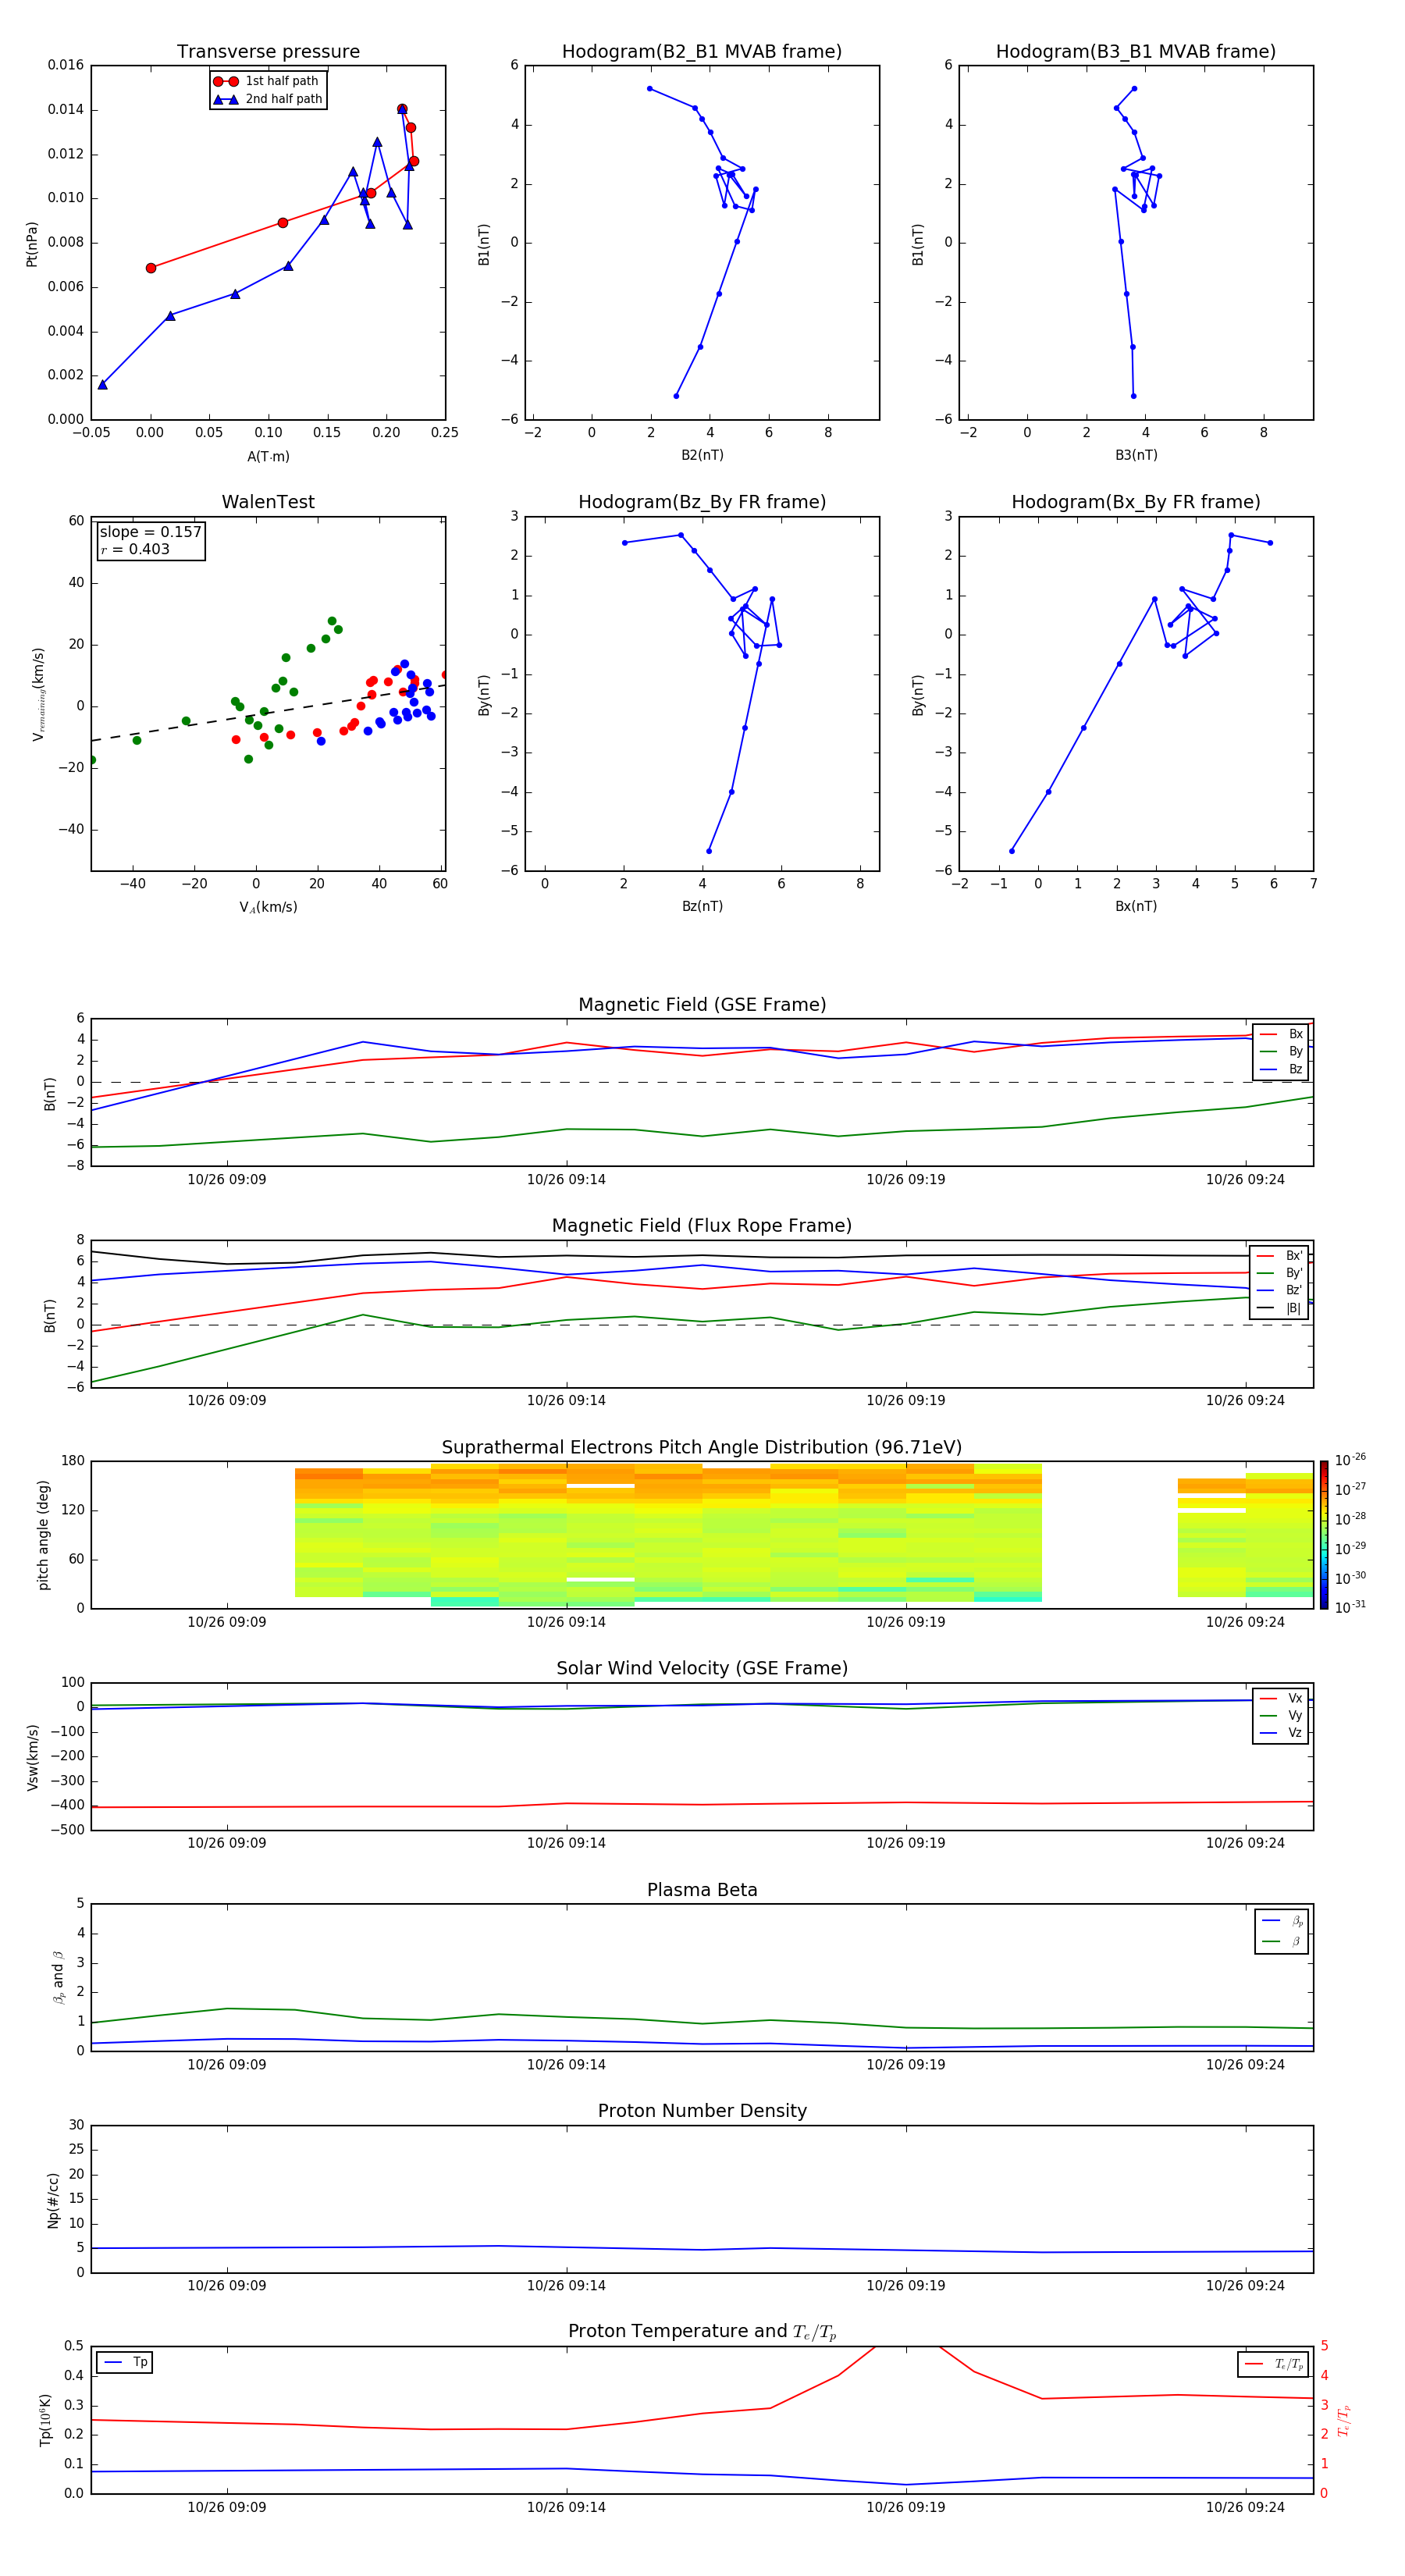
Task: Click the 'Proton Temperature and Te/Tp' title
Action: (x=702, y=2332)
